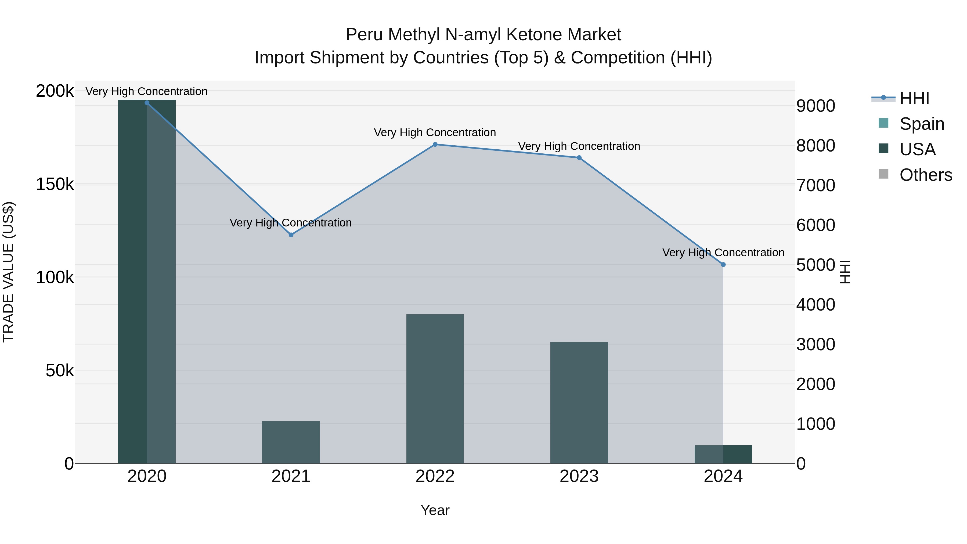Click the 7000 HHI axis tick
This screenshot has width=967, height=544.
point(816,185)
